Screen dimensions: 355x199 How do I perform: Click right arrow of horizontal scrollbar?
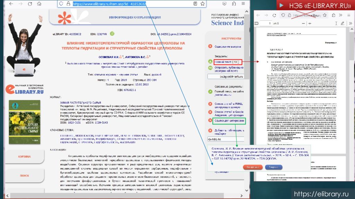click(x=241, y=196)
